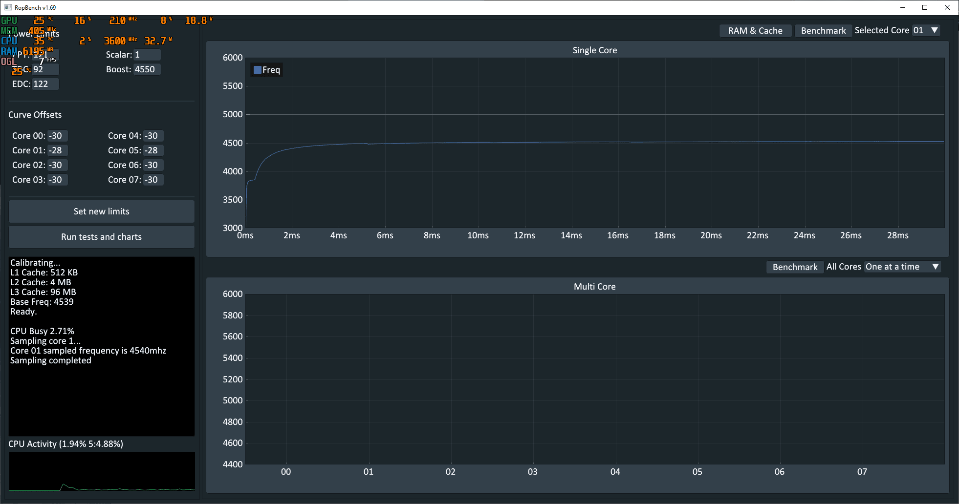Screen dimensions: 959x504
Task: Edit Core 04 curve offset field
Action: pos(153,136)
